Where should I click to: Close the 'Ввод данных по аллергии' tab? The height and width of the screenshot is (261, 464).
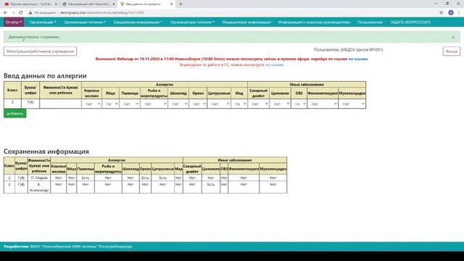click(x=171, y=4)
